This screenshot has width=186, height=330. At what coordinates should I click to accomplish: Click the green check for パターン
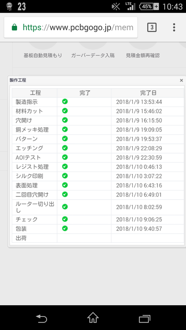[x=65, y=138]
